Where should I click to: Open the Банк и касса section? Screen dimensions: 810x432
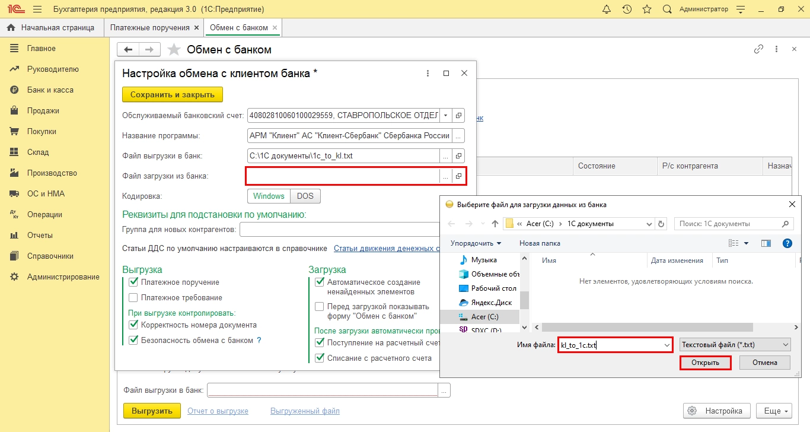(x=50, y=90)
